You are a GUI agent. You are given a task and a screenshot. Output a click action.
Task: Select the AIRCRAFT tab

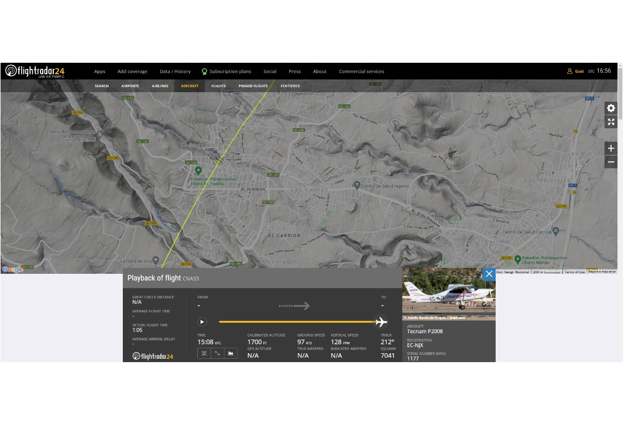coord(190,86)
